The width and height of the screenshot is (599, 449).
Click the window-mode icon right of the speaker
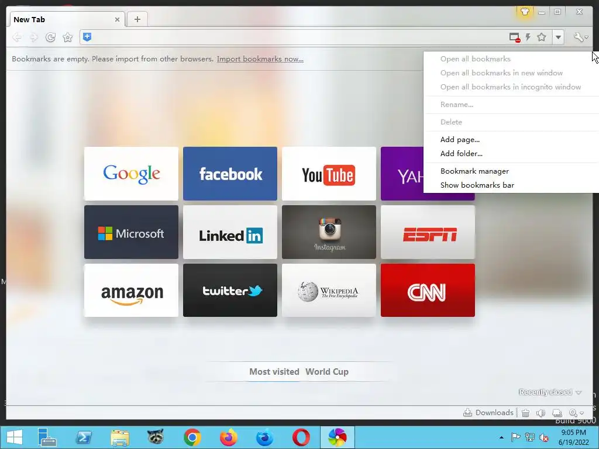[x=557, y=413]
